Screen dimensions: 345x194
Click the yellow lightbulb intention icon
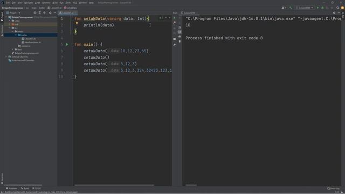click(x=77, y=23)
